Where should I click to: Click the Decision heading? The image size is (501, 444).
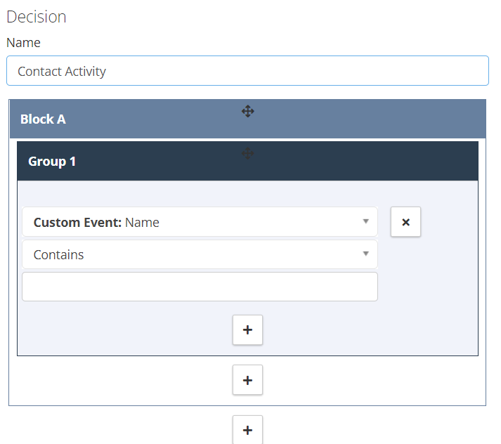click(x=36, y=17)
